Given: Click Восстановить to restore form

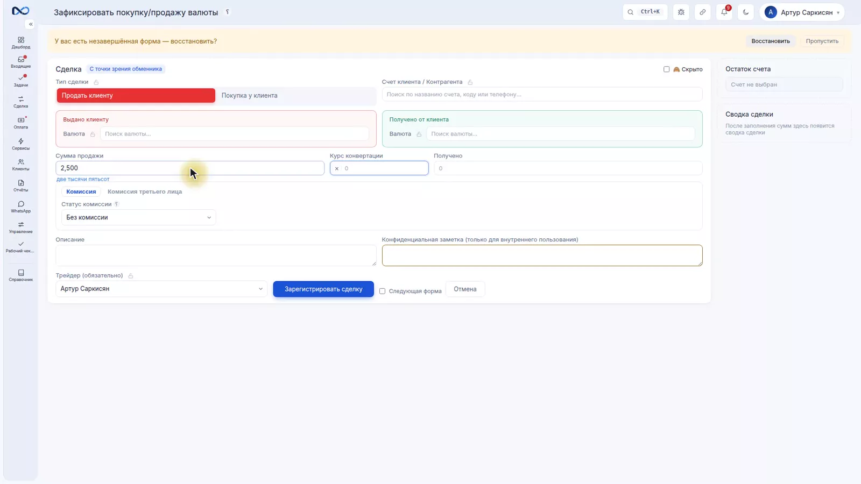Looking at the screenshot, I should [771, 41].
